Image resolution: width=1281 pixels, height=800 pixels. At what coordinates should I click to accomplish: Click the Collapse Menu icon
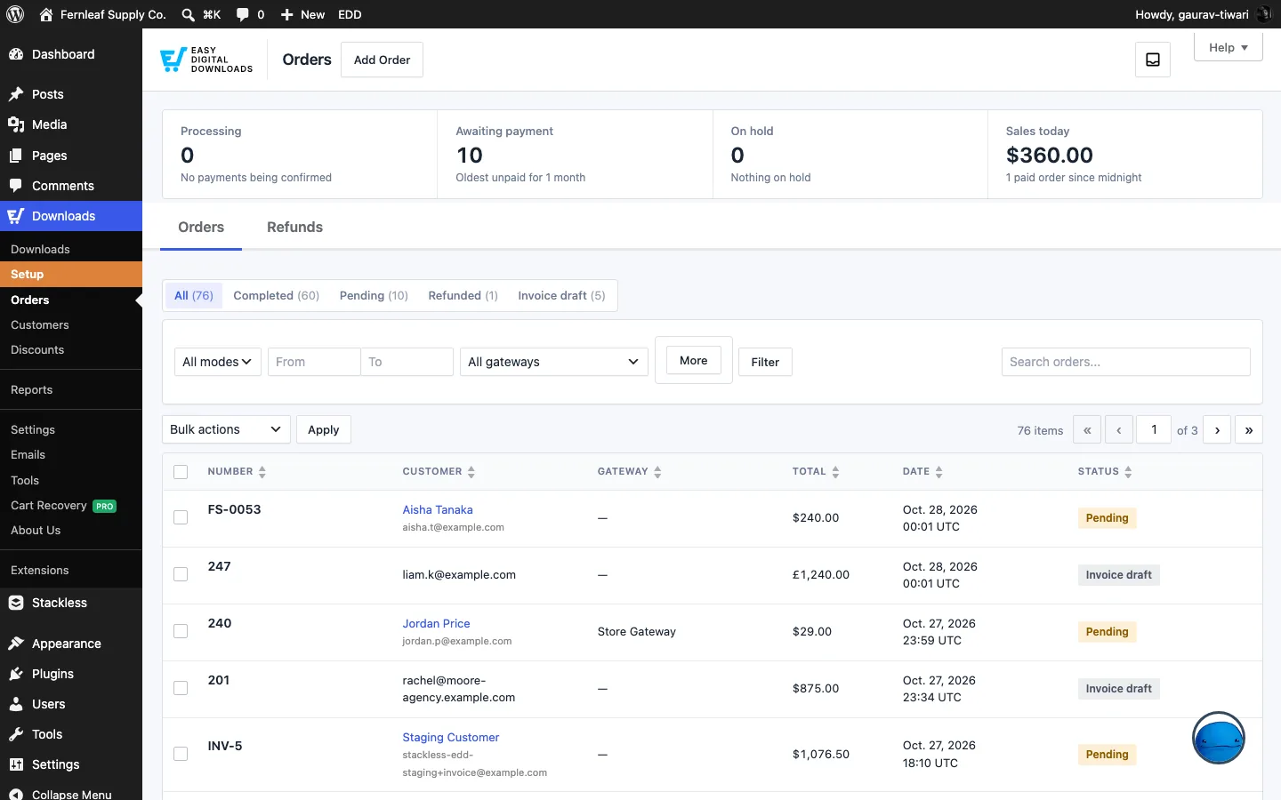pos(16,794)
